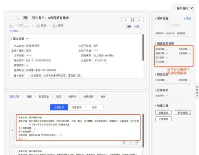Click the pin-to-top icon on follow-up record 1
Viewport: 199px width, 155px height.
tap(124, 143)
